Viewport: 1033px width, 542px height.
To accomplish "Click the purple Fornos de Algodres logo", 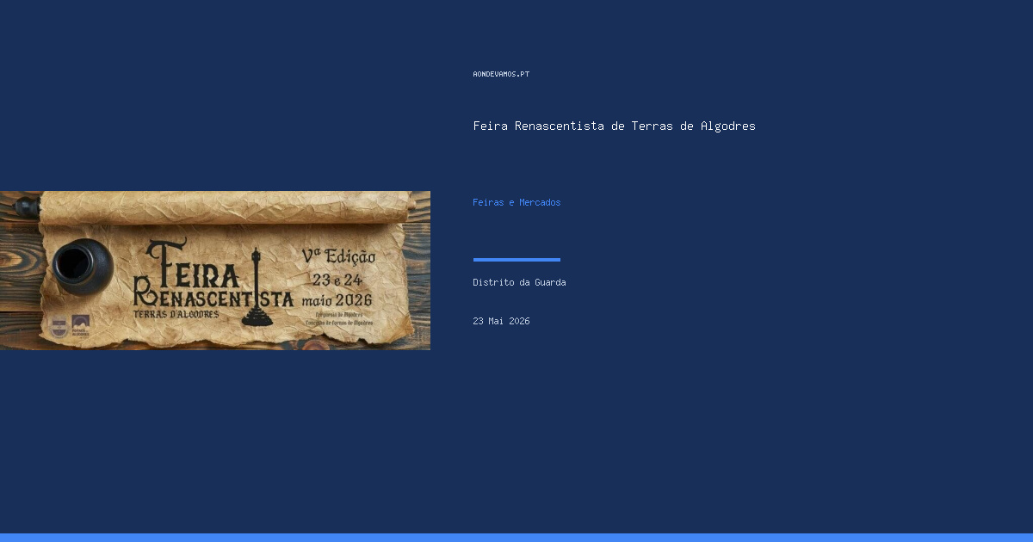I will [x=81, y=324].
